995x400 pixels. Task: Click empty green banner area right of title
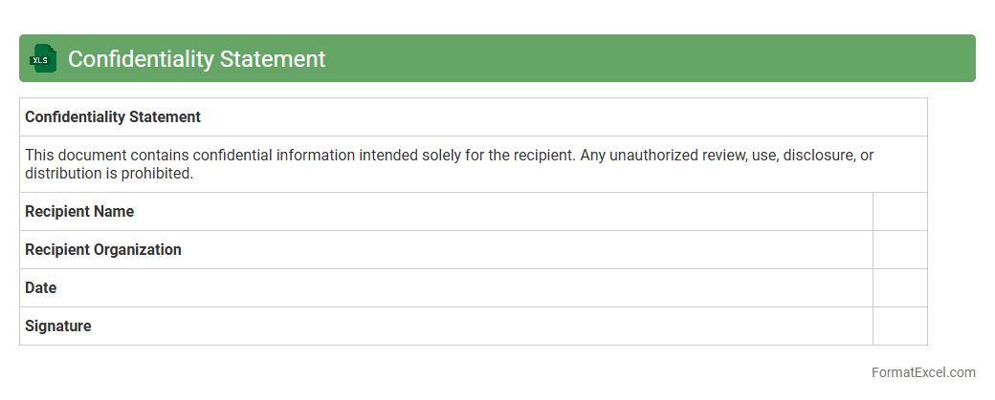[651, 59]
